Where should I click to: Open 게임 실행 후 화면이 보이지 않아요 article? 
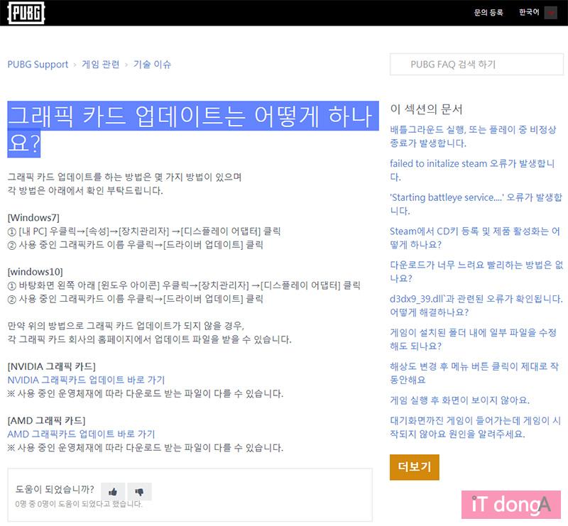pos(459,400)
